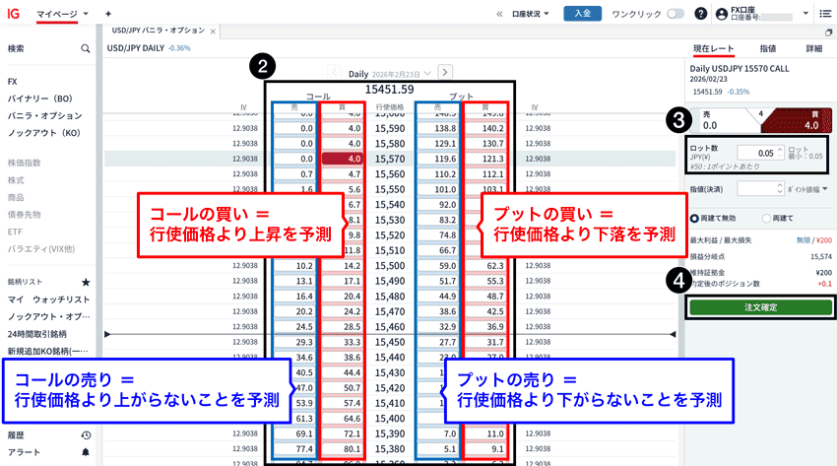Open ノックアウト・オプ… list

[48, 316]
